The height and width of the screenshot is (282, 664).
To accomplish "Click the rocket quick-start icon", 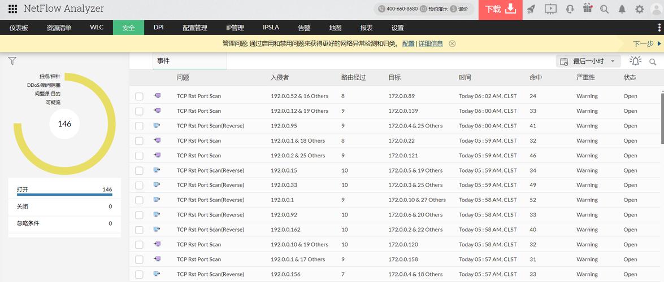I will click(x=531, y=9).
